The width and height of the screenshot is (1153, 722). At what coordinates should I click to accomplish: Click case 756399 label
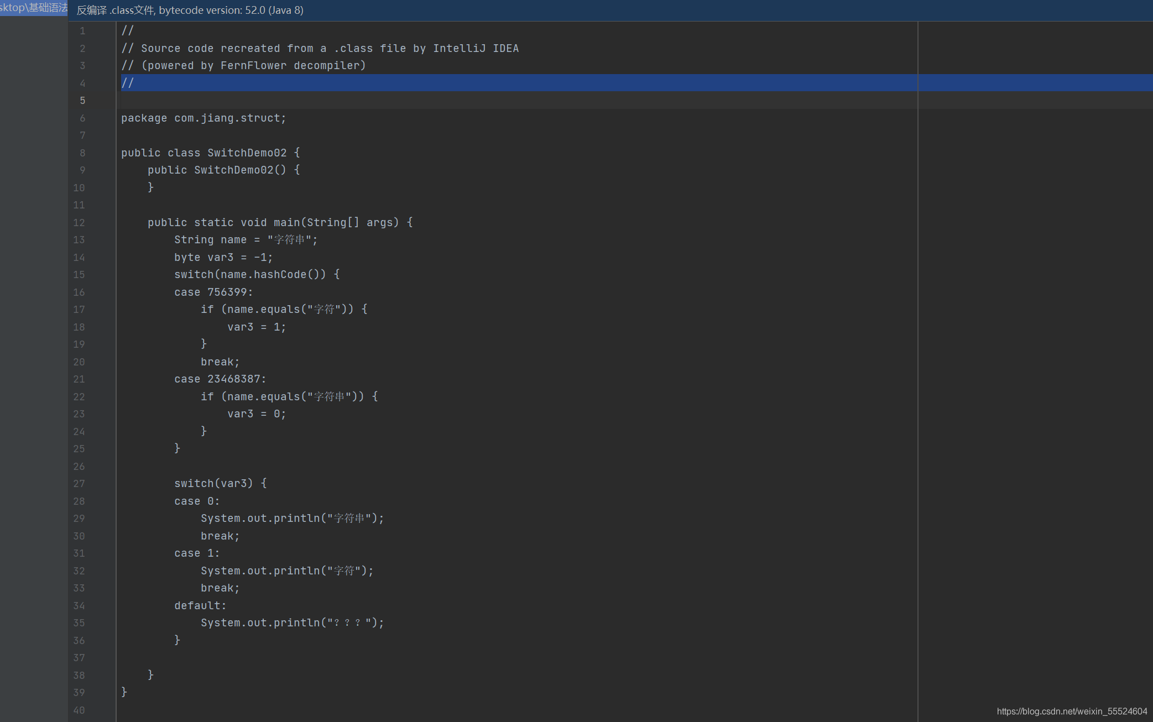click(x=213, y=292)
